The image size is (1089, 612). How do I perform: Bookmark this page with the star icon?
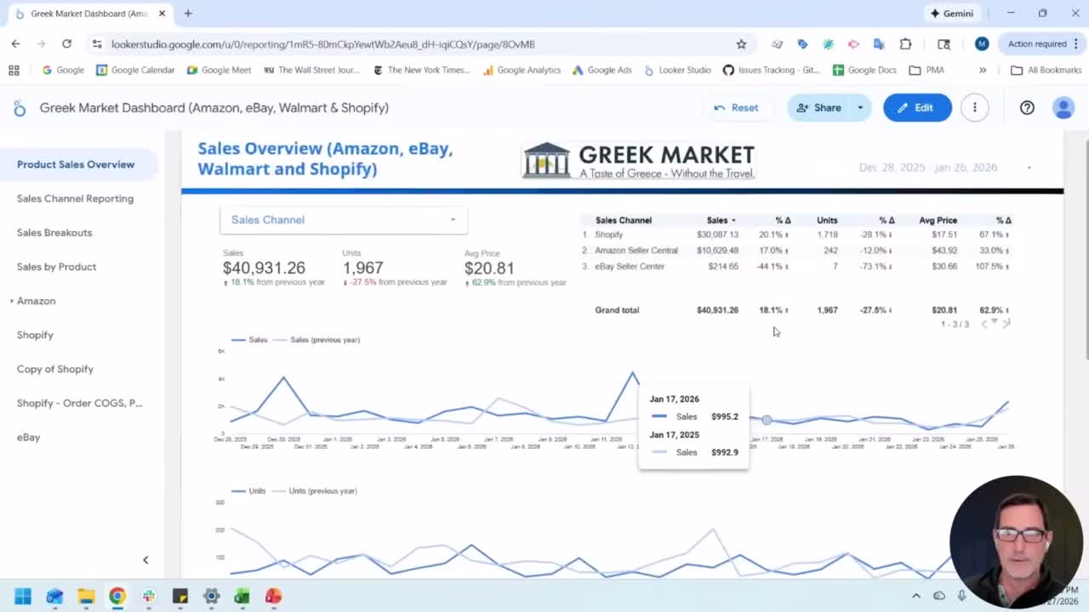coord(741,44)
